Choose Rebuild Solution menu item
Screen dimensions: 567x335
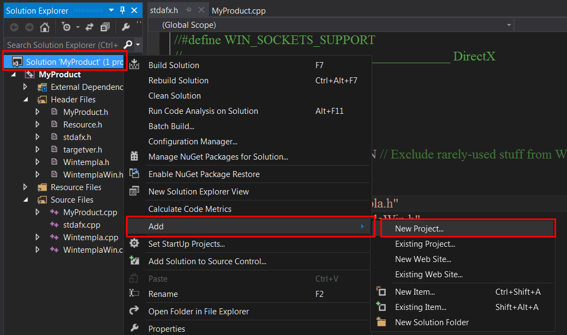point(248,81)
